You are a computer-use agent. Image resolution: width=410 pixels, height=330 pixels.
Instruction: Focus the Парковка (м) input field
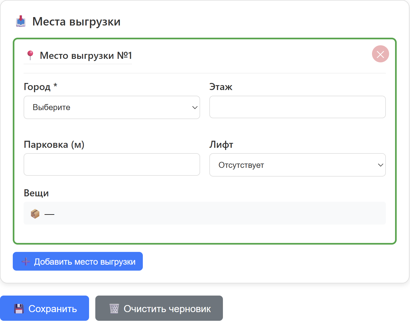pos(112,165)
